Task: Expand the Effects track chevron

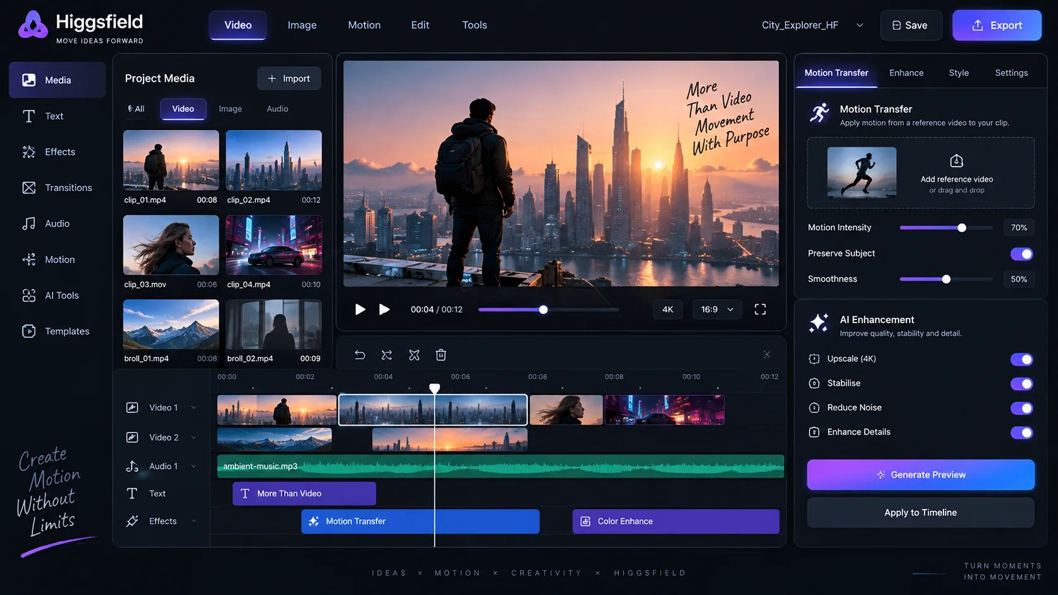Action: [x=194, y=521]
